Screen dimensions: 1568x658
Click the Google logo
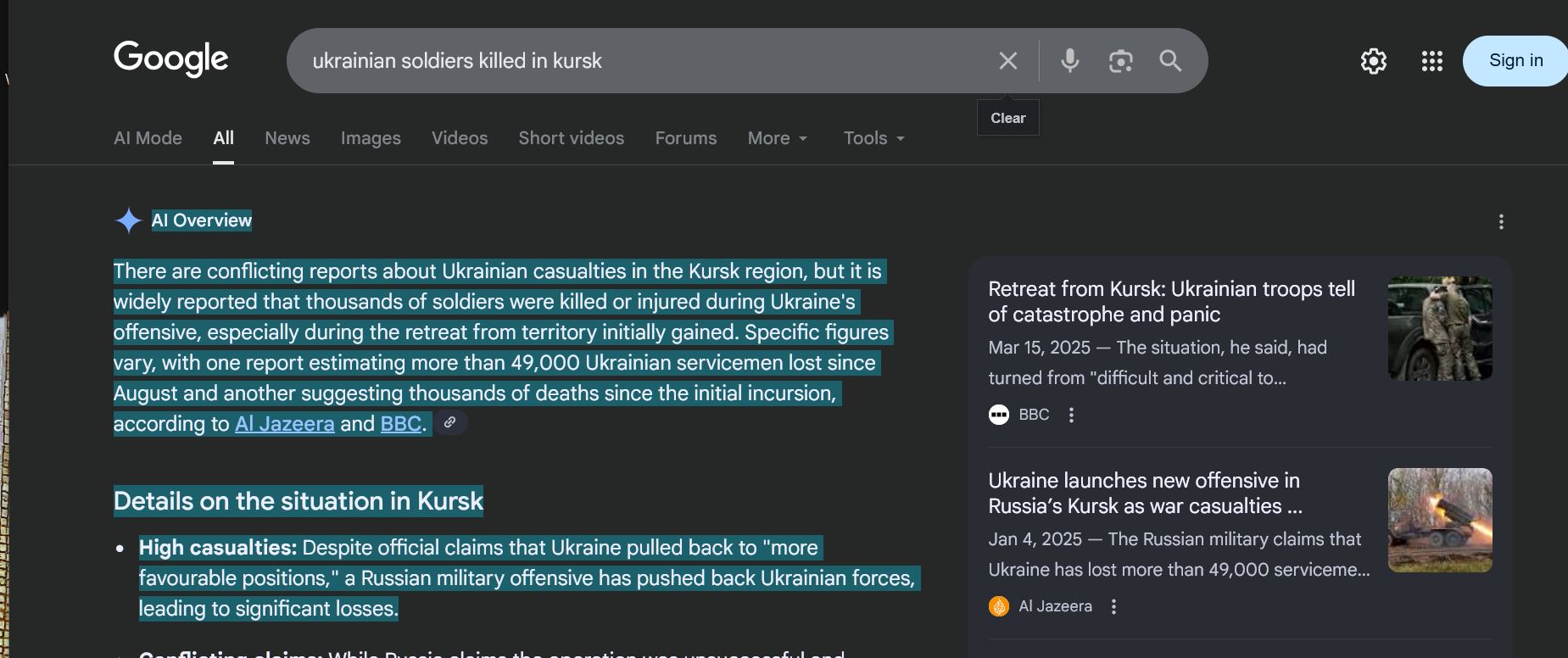pyautogui.click(x=170, y=59)
